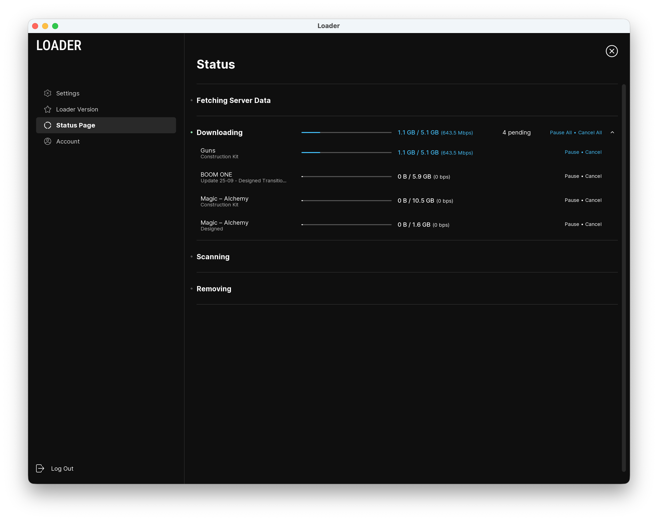Click the Loader Version star icon

48,109
